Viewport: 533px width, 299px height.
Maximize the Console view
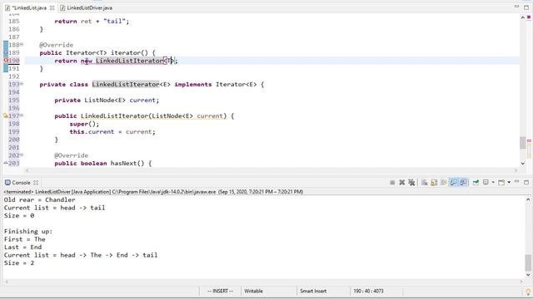point(526,183)
